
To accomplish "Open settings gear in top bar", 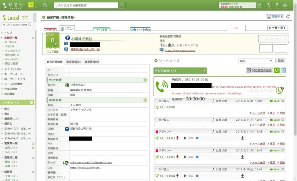I will (285, 5).
